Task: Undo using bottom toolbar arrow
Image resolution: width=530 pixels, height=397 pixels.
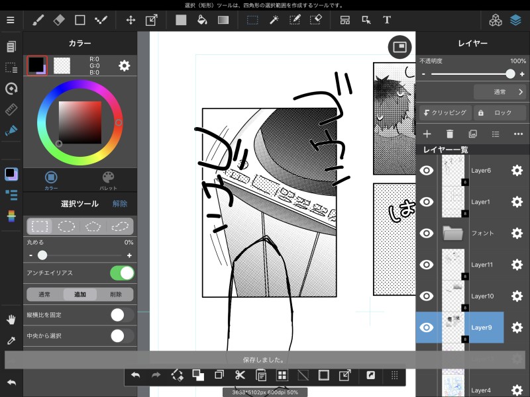Action: click(x=136, y=375)
